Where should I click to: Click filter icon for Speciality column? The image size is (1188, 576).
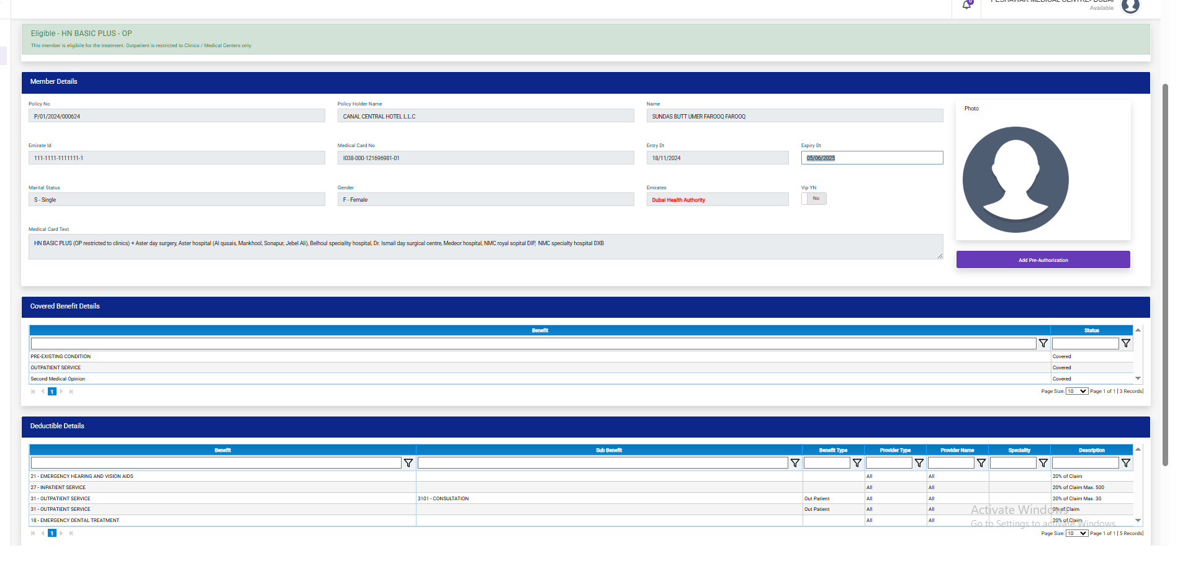coord(1043,463)
